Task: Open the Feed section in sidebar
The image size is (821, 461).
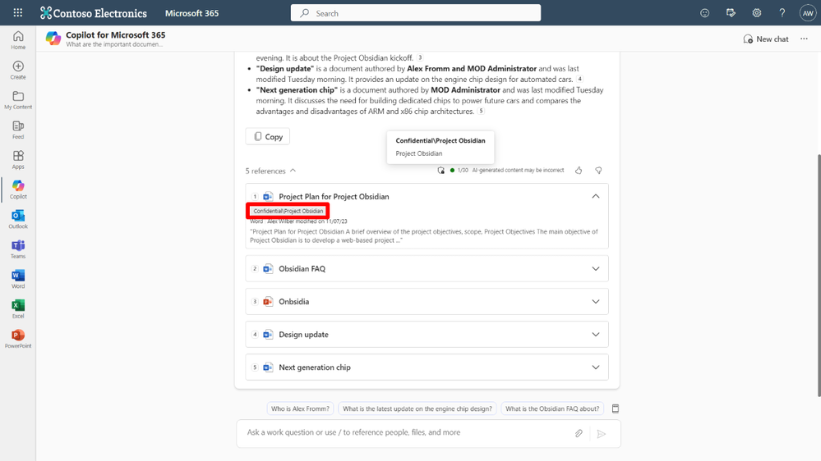Action: point(18,130)
